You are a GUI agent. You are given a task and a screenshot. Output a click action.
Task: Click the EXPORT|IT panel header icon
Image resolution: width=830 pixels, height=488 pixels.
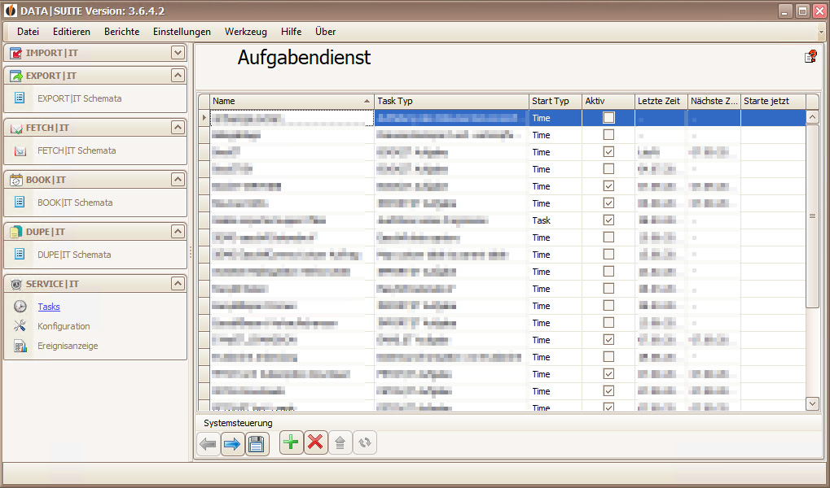[x=15, y=76]
